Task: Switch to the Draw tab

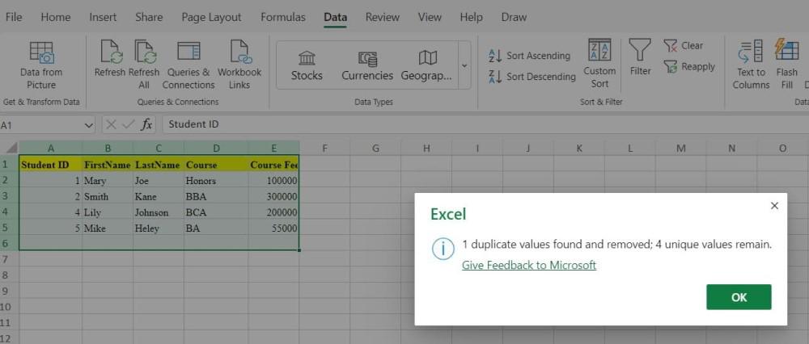Action: tap(514, 17)
